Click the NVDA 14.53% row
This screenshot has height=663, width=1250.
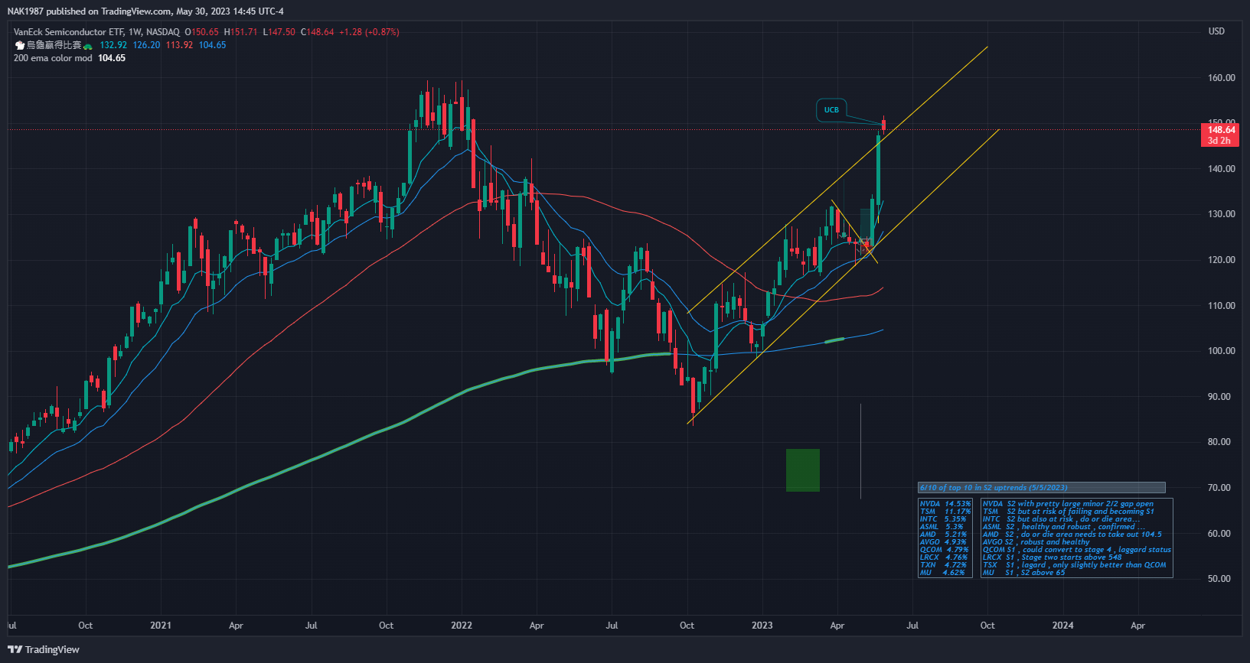(945, 504)
